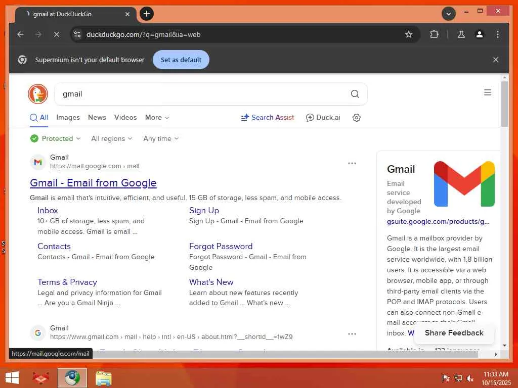Bookmark this page with the star
518x388 pixels.
(409, 34)
